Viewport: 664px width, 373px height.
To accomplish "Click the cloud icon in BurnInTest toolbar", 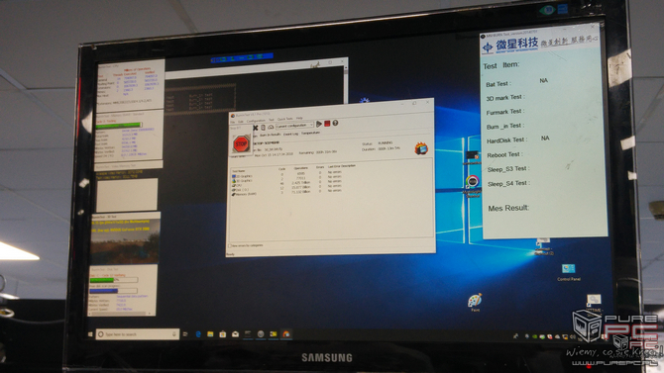I will tap(271, 128).
